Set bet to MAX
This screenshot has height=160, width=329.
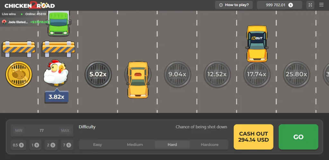(65, 131)
